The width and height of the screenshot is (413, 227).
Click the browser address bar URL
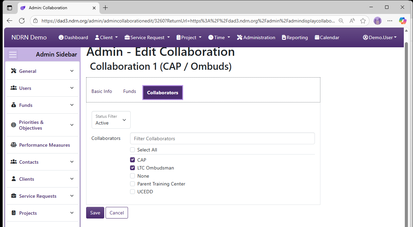point(188,21)
